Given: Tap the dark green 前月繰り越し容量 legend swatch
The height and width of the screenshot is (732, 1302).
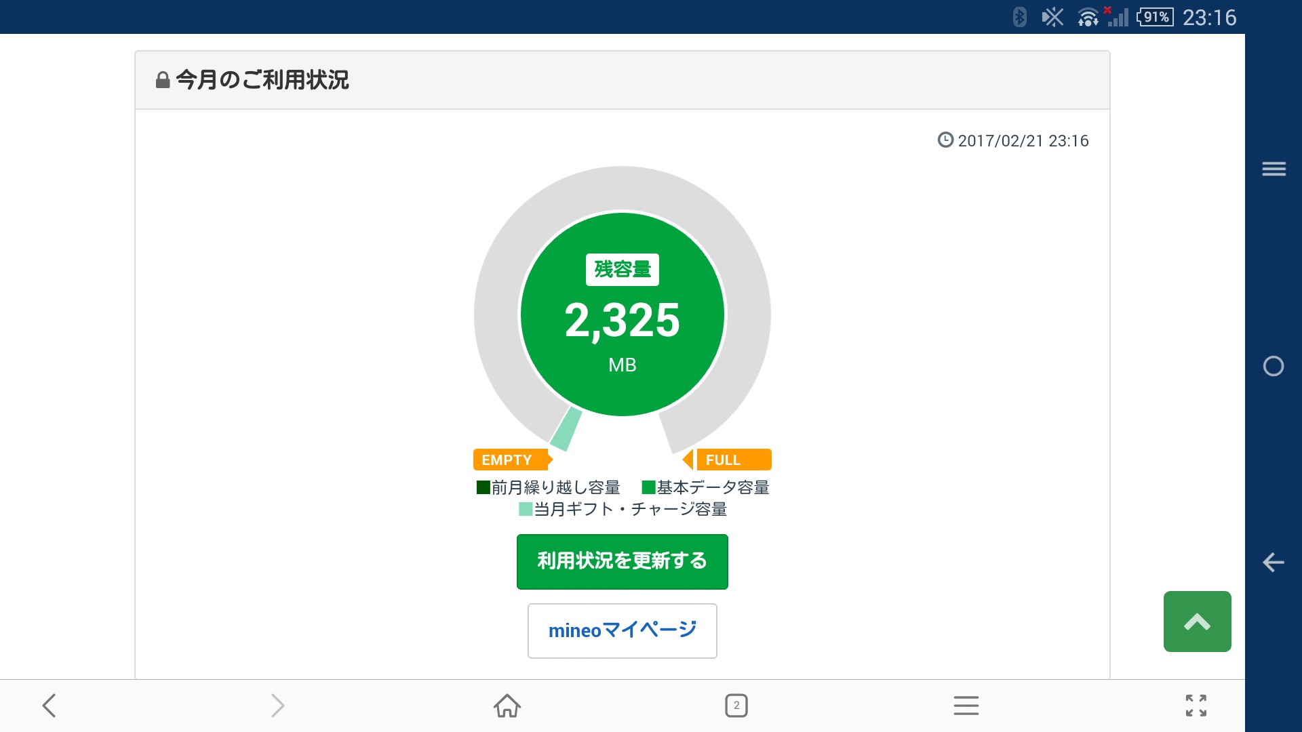Looking at the screenshot, I should [483, 487].
